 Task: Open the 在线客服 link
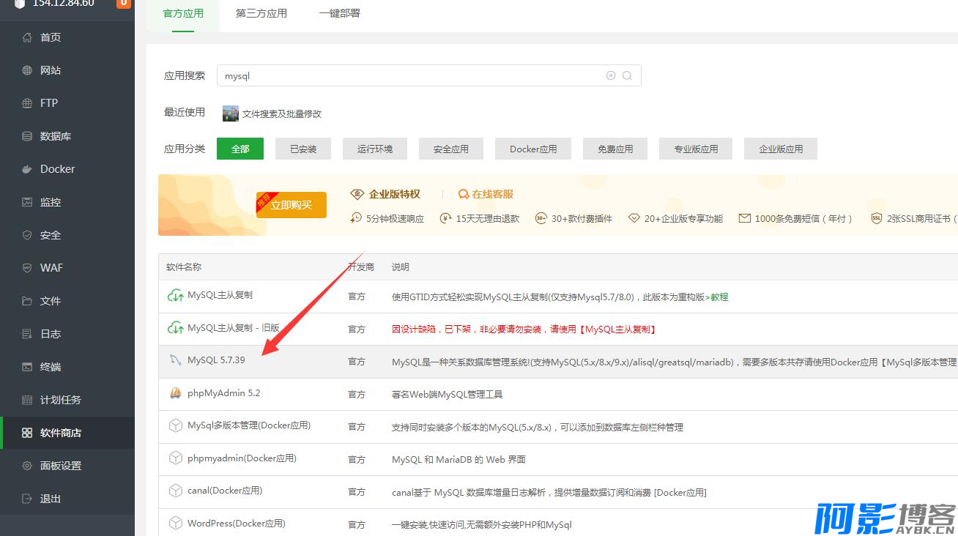[486, 194]
